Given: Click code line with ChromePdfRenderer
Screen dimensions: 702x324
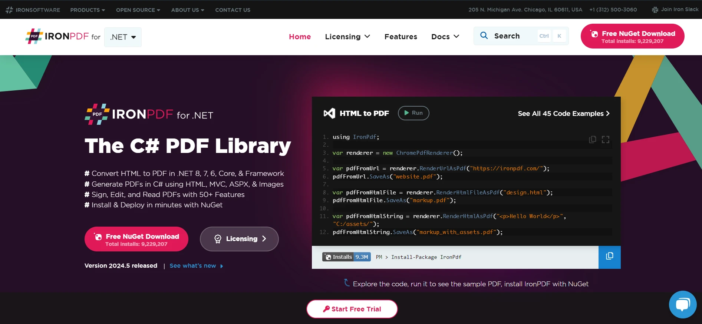Looking at the screenshot, I should [398, 153].
